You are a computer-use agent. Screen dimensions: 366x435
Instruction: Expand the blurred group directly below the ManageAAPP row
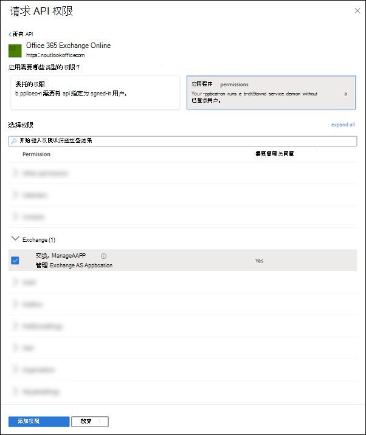click(15, 282)
